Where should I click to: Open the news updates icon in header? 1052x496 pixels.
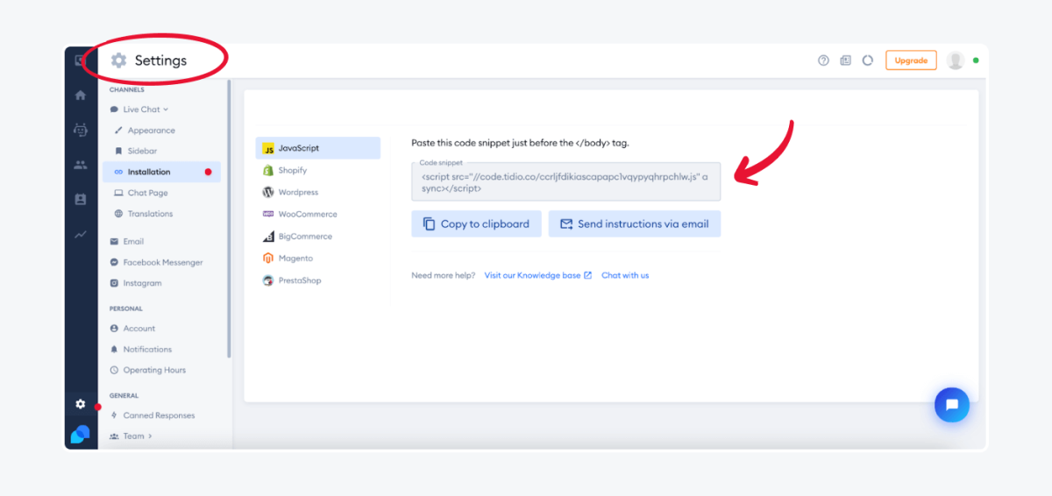(845, 60)
